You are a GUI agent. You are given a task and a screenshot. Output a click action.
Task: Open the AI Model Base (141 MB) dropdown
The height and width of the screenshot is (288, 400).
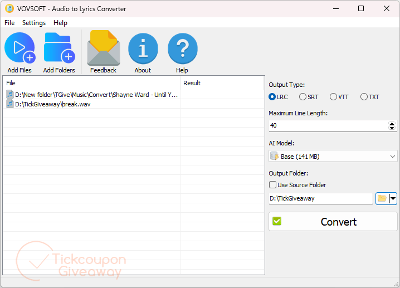pos(333,156)
